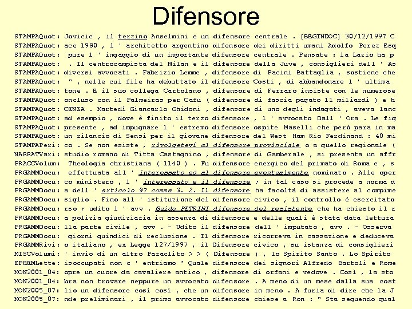Click line mentioning ingaggio di un importante

(204, 55)
